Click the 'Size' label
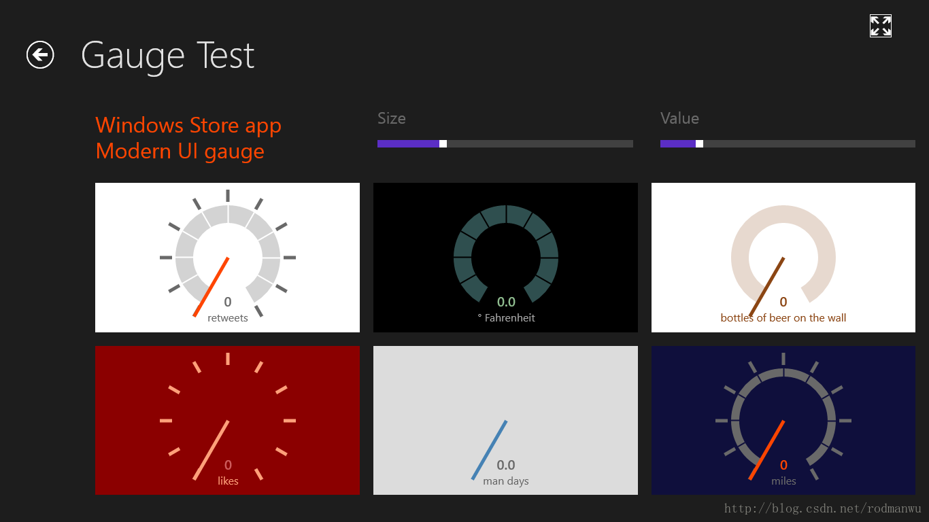 (x=392, y=118)
